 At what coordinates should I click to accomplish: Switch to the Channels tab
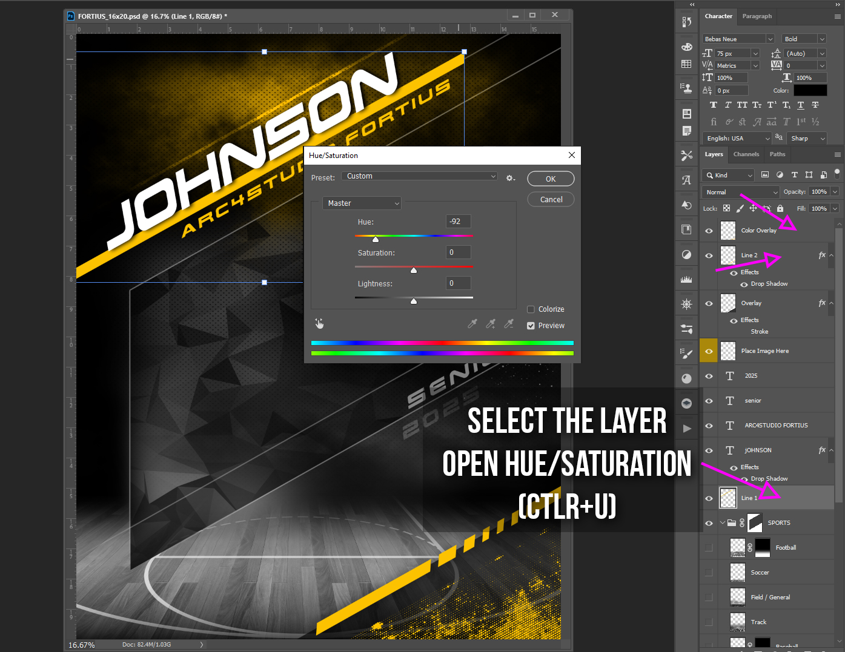coord(746,154)
